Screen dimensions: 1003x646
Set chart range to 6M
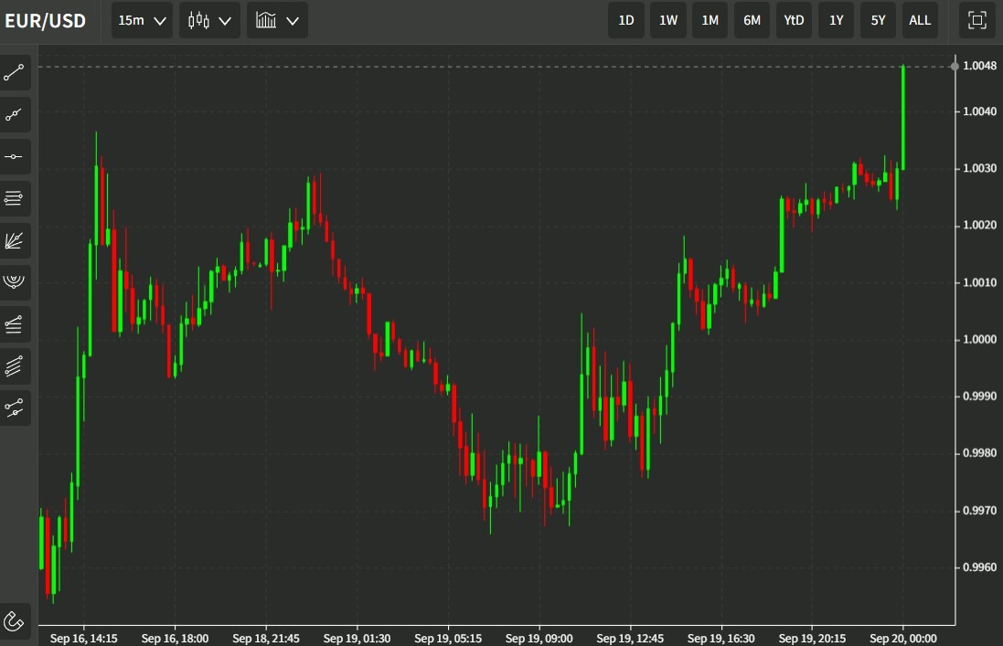pyautogui.click(x=752, y=20)
